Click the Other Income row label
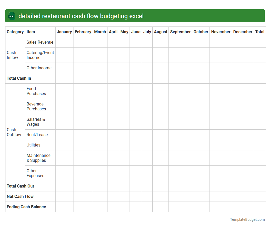The width and height of the screenshot is (270, 227). point(39,68)
